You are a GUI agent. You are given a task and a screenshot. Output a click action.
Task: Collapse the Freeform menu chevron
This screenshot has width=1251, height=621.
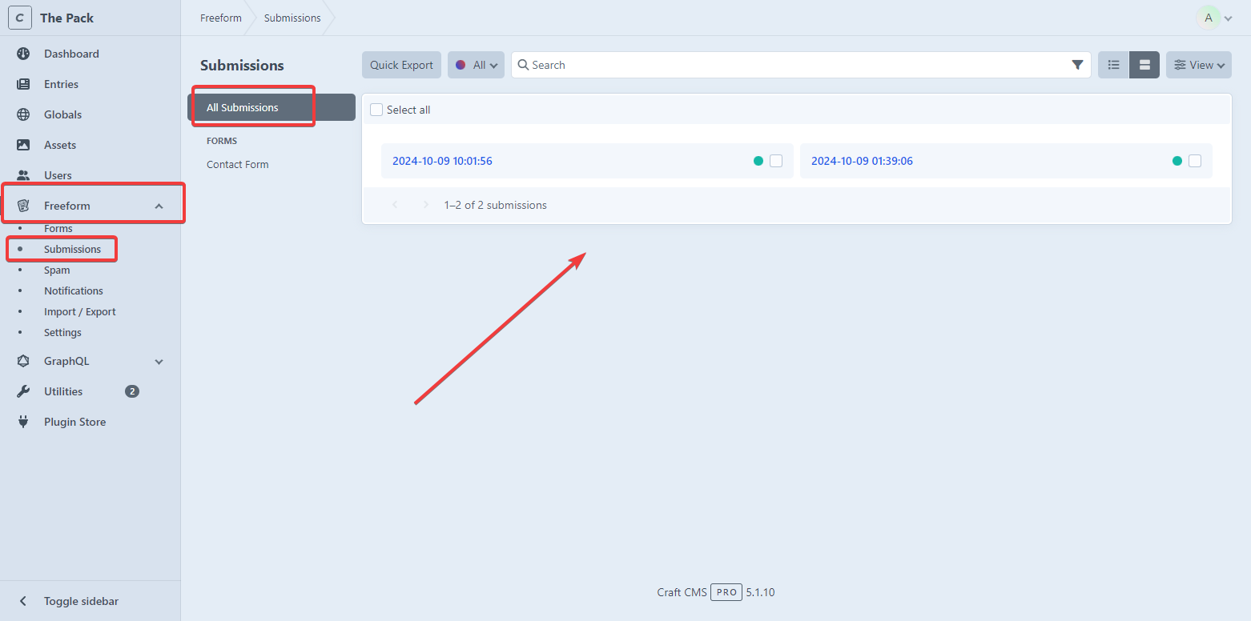coord(159,206)
